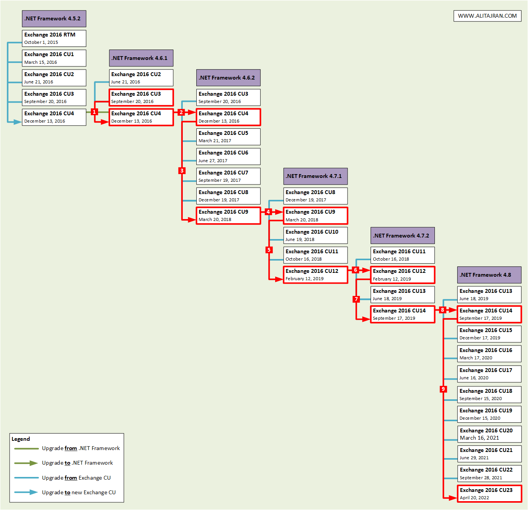
Task: Click the Exchange 2016 CU20 box
Action: point(490,434)
